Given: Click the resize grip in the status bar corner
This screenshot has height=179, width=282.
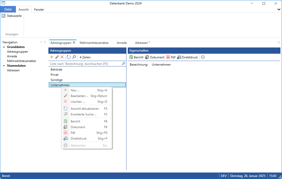Looking at the screenshot, I should [x=280, y=177].
